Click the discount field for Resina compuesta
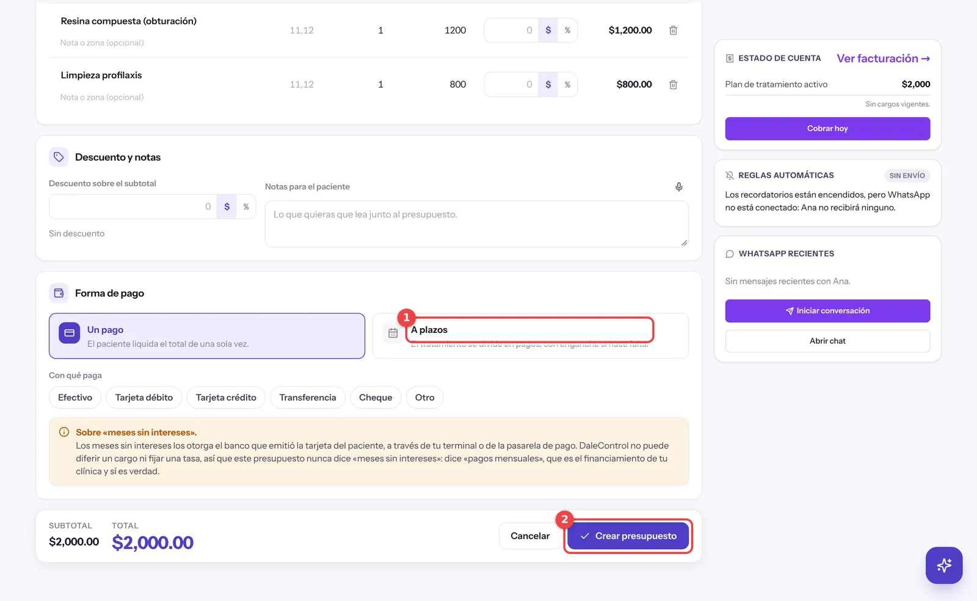Image resolution: width=977 pixels, height=601 pixels. click(511, 30)
